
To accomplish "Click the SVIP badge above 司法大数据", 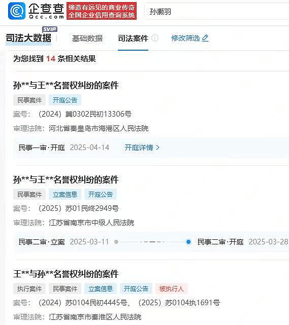I will 50,29.
